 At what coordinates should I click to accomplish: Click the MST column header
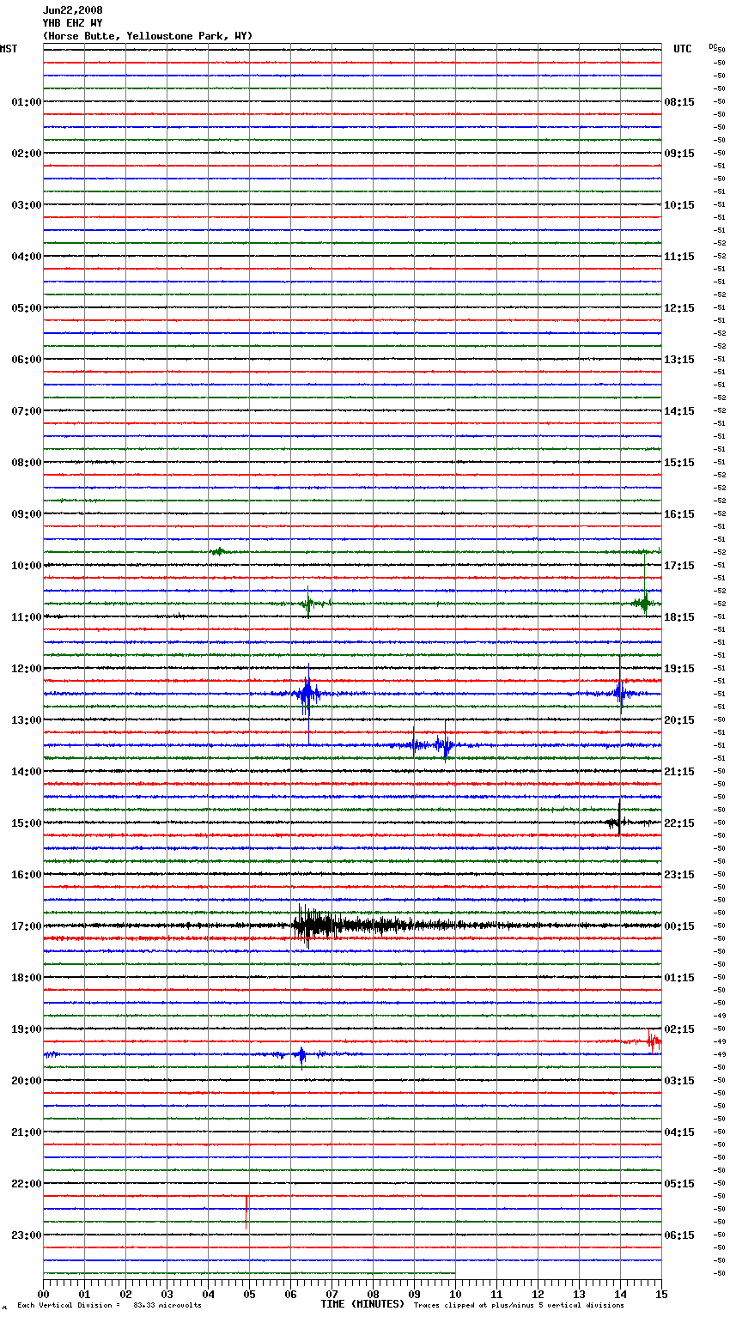(9, 49)
